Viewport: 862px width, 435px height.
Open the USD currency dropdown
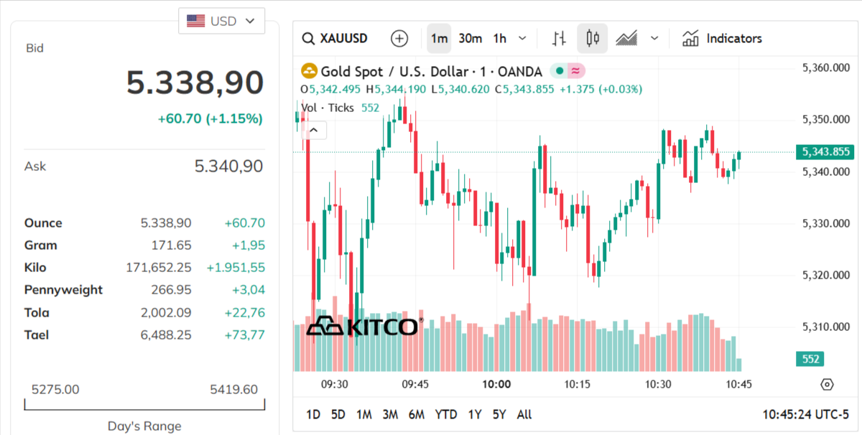pyautogui.click(x=221, y=21)
